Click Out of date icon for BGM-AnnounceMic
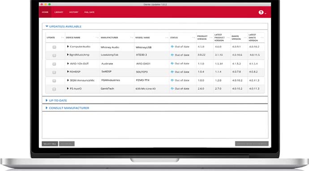Viewport: 309px width, 171px height. [172, 80]
